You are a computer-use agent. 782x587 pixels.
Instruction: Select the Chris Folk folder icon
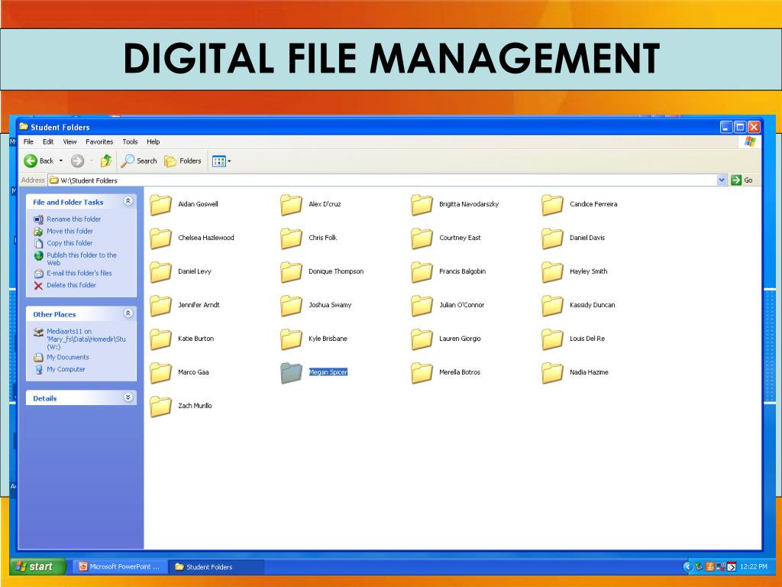pos(291,238)
